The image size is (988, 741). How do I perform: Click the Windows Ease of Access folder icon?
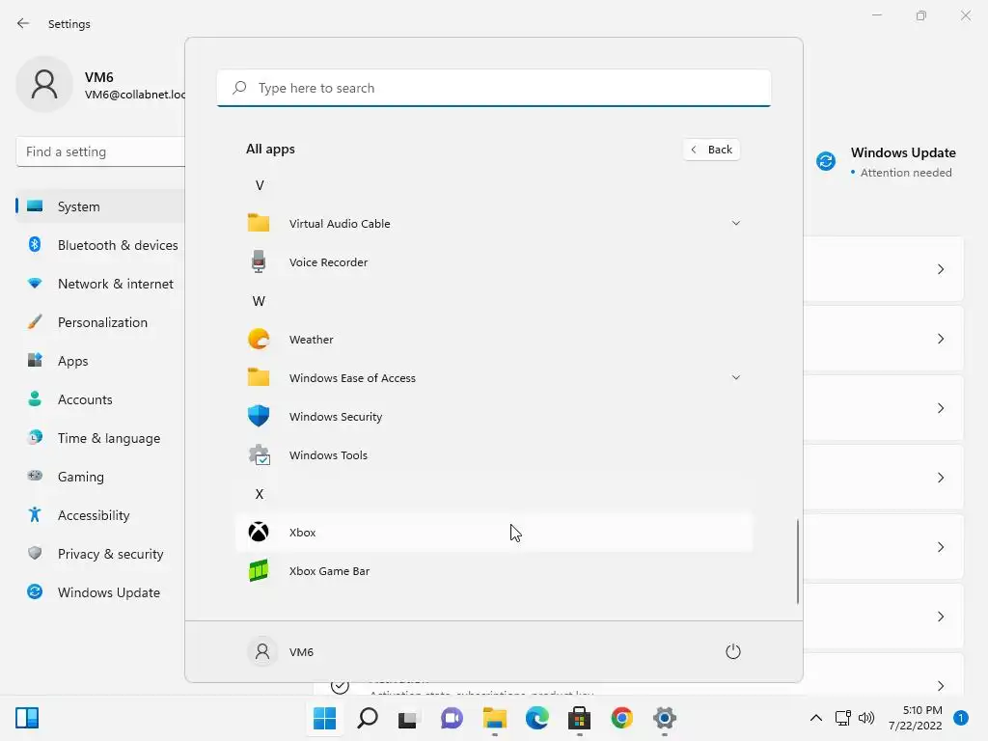[x=259, y=377]
